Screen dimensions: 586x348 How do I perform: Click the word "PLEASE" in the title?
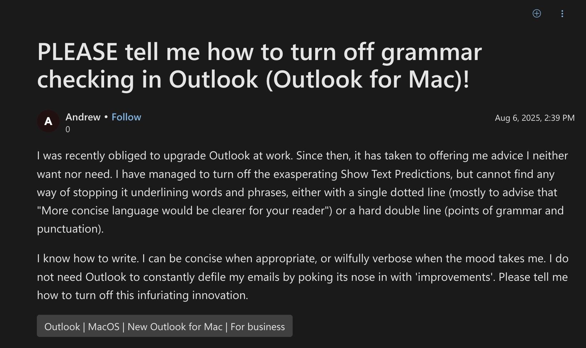tap(77, 52)
